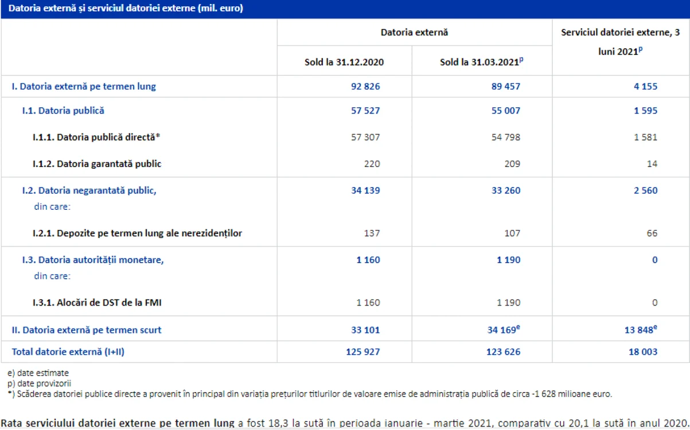Viewport: 690px width, 430px height.
Task: Click the value 57 307
Action: coord(365,137)
